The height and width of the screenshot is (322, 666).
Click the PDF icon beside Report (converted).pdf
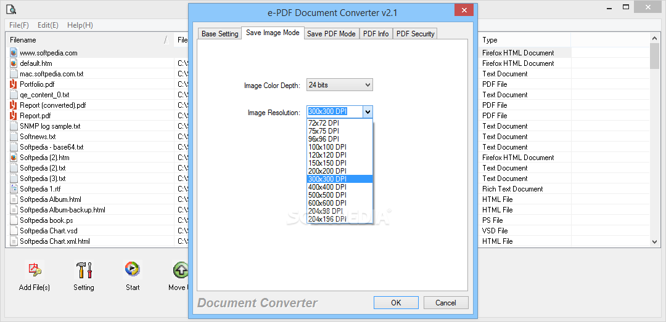[14, 105]
